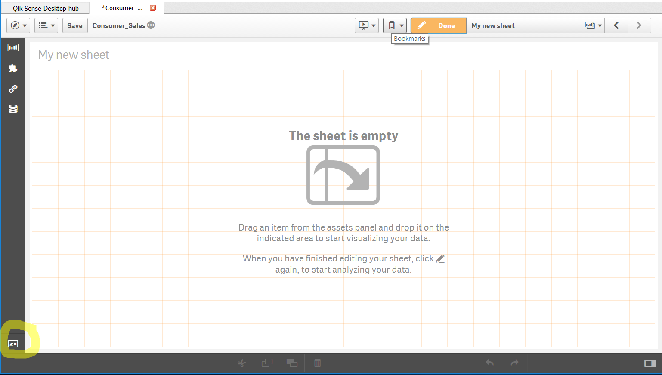Screen dimensions: 662x375
Task: Edit the 'My new sheet' title
Action: pos(74,55)
